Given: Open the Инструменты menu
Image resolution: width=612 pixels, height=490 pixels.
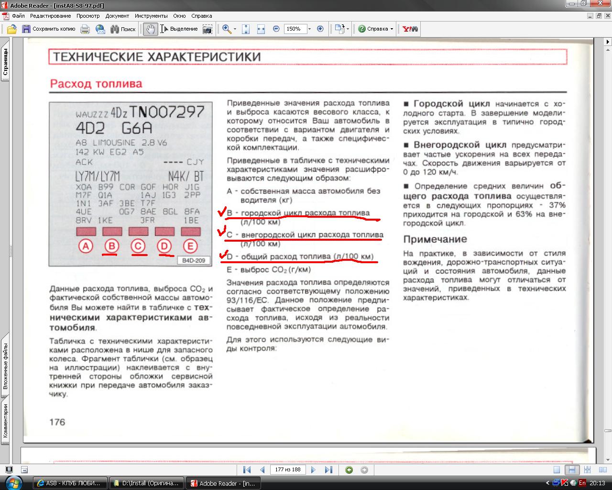Looking at the screenshot, I should click(x=151, y=16).
